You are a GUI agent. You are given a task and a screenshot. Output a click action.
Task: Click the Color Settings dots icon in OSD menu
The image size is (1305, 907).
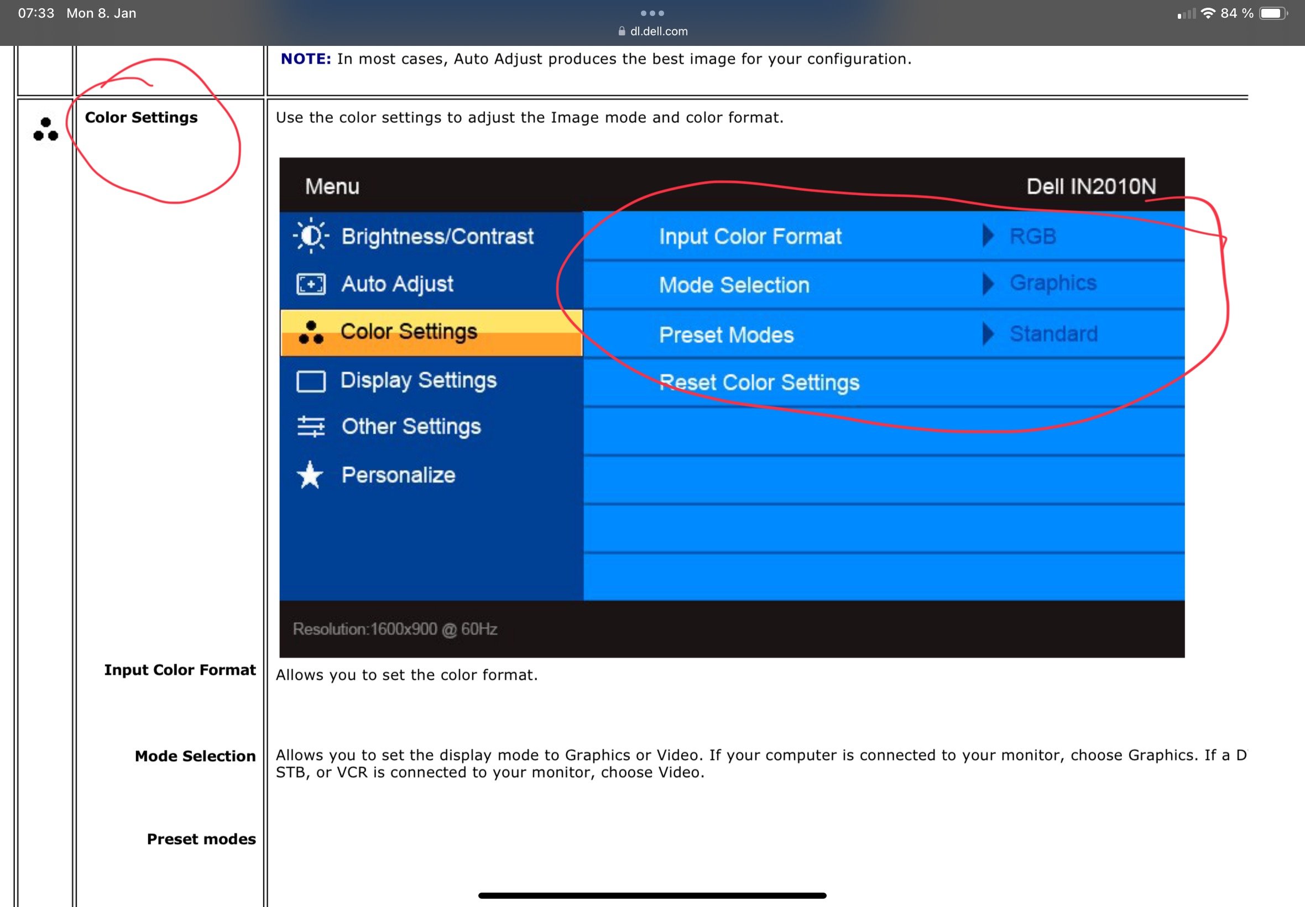311,332
